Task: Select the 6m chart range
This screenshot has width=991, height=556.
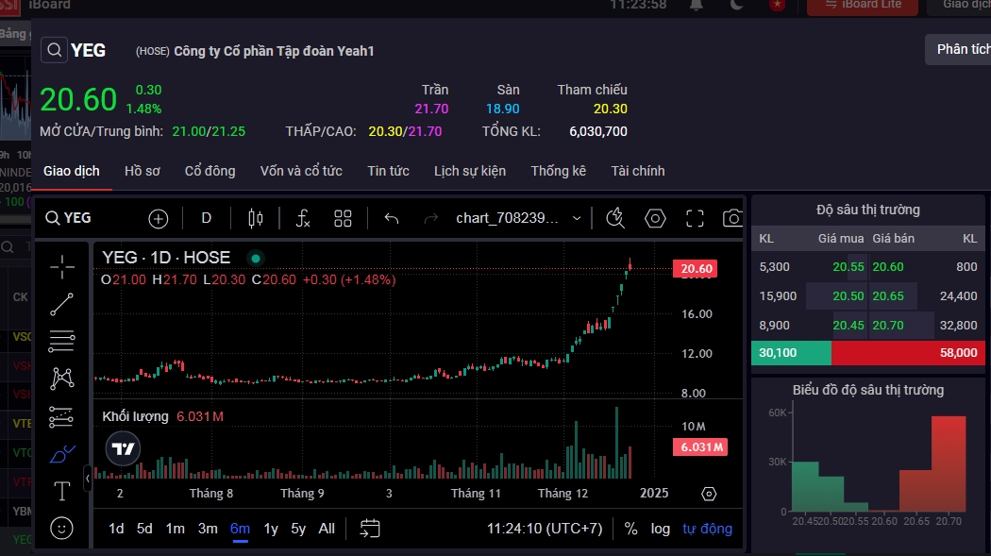Action: click(240, 529)
